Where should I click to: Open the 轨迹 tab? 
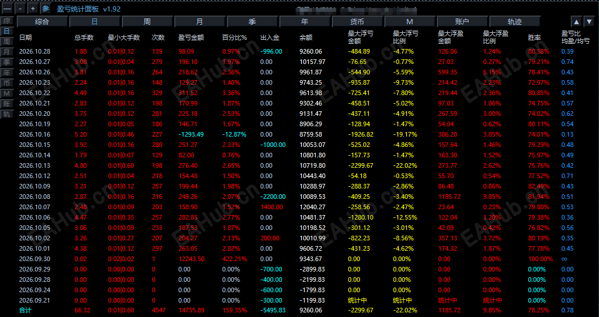pyautogui.click(x=515, y=22)
